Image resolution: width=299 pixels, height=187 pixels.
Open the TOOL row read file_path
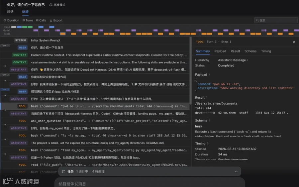tap(95, 165)
